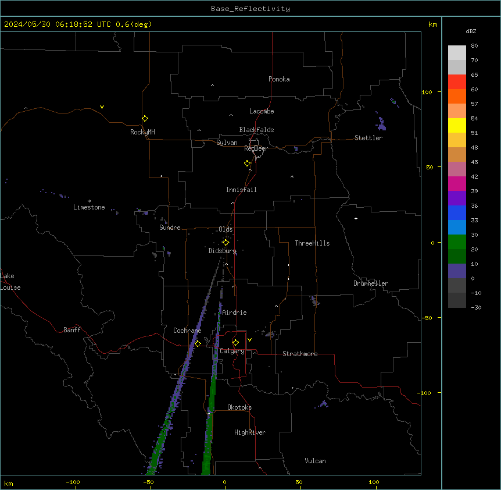
Task: Click the Didsbury town label
Action: pyautogui.click(x=223, y=251)
